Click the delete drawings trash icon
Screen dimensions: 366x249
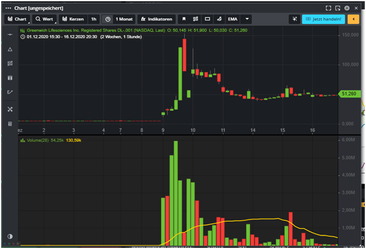click(10, 123)
